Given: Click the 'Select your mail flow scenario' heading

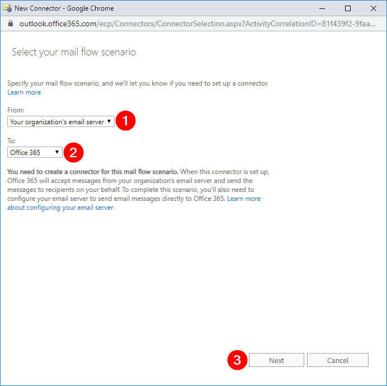Looking at the screenshot, I should pos(74,52).
